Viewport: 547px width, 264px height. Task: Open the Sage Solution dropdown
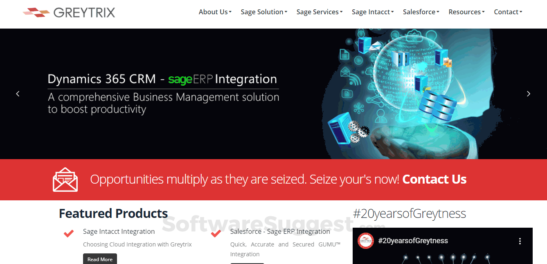[x=264, y=12]
